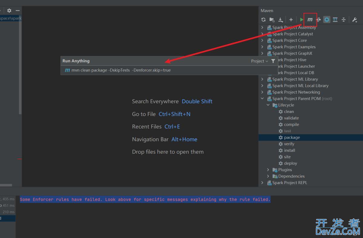
Task: Expand Spark Project Core node
Action: [x=262, y=40]
